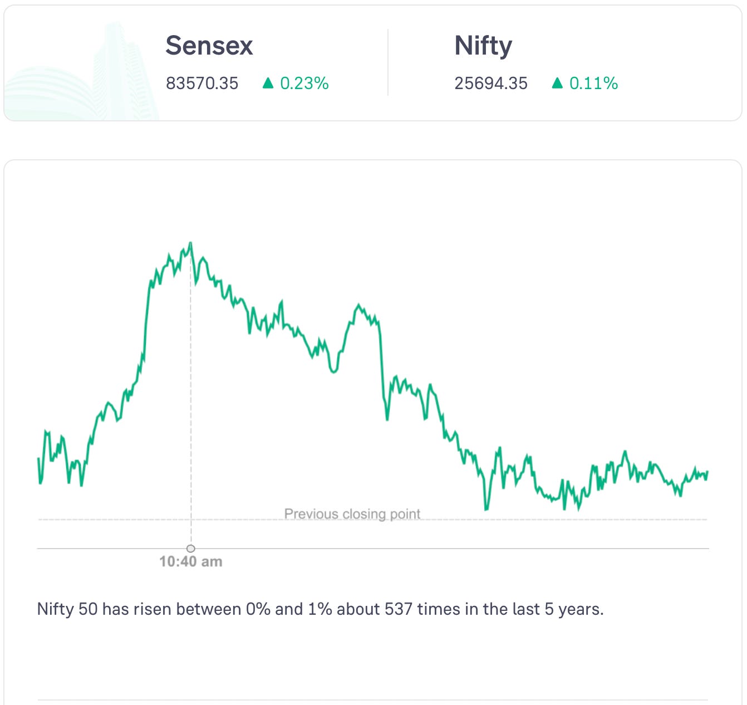Select the Sensex value 83570.35
Image resolution: width=747 pixels, height=705 pixels.
[202, 84]
